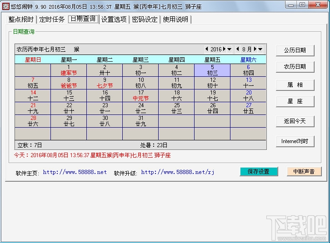This screenshot has width=330, height=243.
Task: Go to next year arrow beside 2016
Action: [x=225, y=49]
